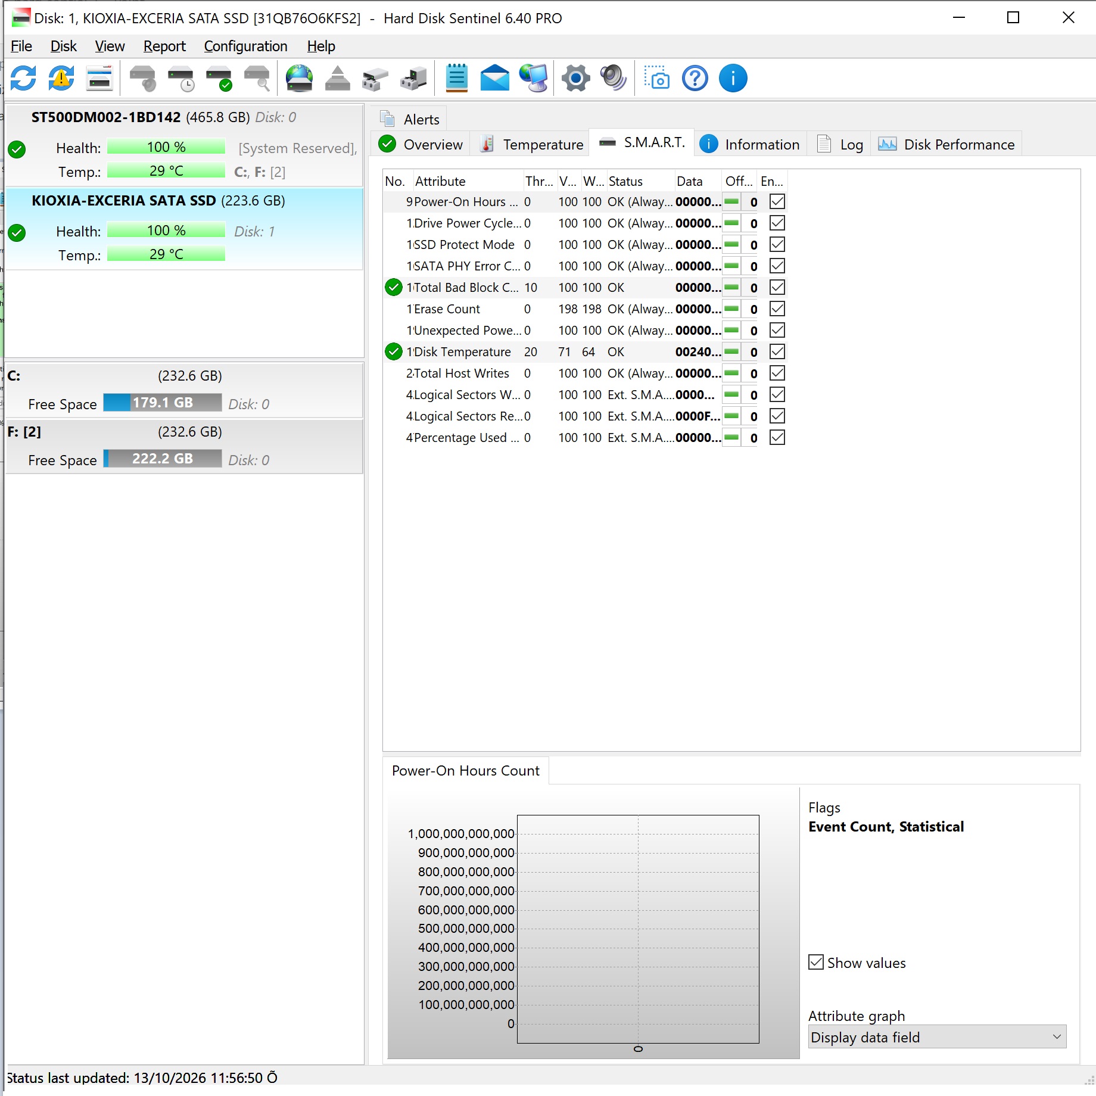Select the KIOXIA-EXCERIA SATA SSD disk entry

point(183,229)
